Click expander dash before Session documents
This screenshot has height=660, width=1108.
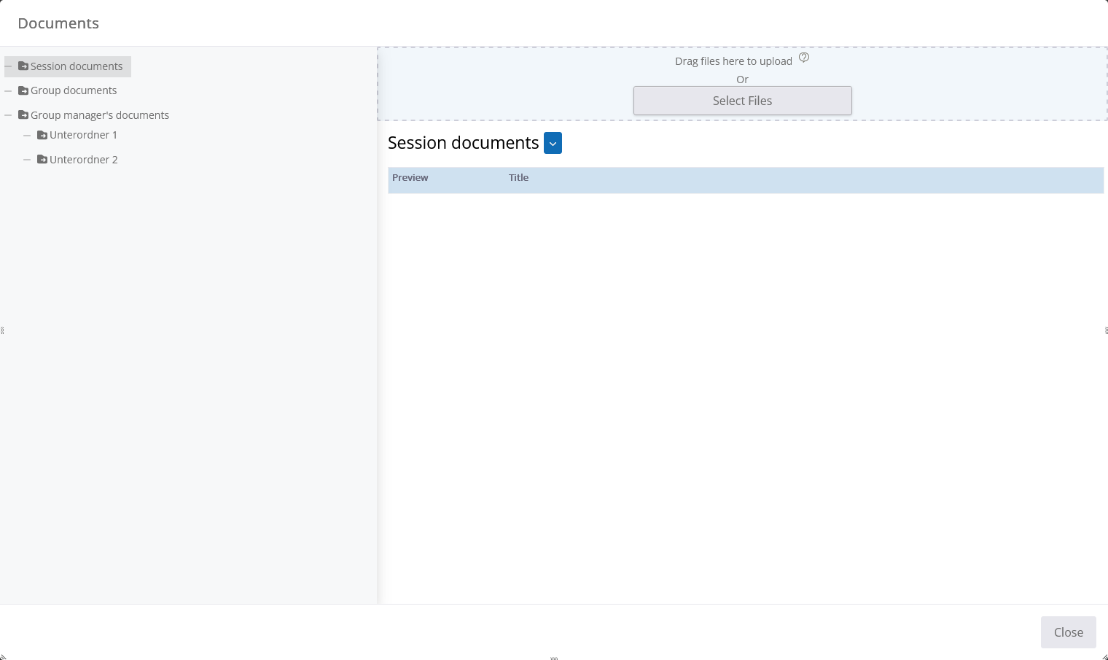click(x=8, y=66)
